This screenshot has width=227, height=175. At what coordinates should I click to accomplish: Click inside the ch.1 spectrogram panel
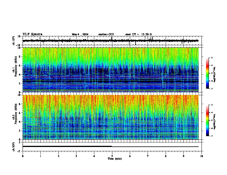[x=110, y=70]
